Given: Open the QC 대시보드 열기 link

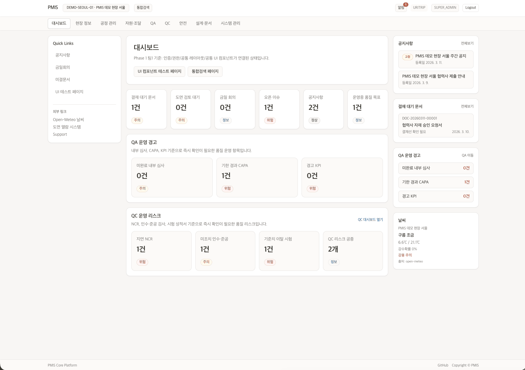Looking at the screenshot, I should tap(370, 219).
